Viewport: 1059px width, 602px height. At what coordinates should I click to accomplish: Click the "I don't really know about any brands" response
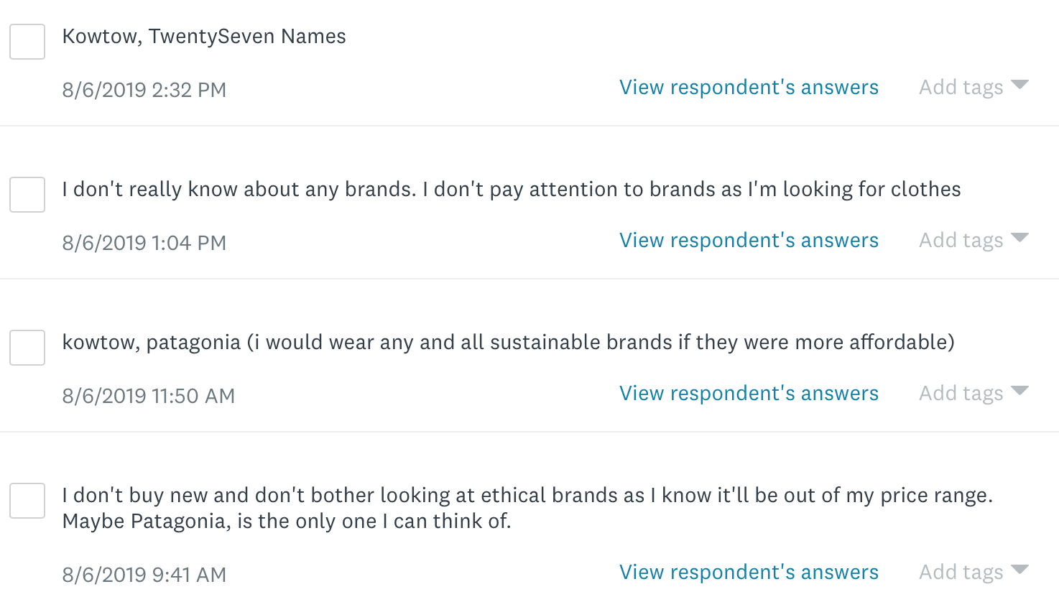click(511, 190)
